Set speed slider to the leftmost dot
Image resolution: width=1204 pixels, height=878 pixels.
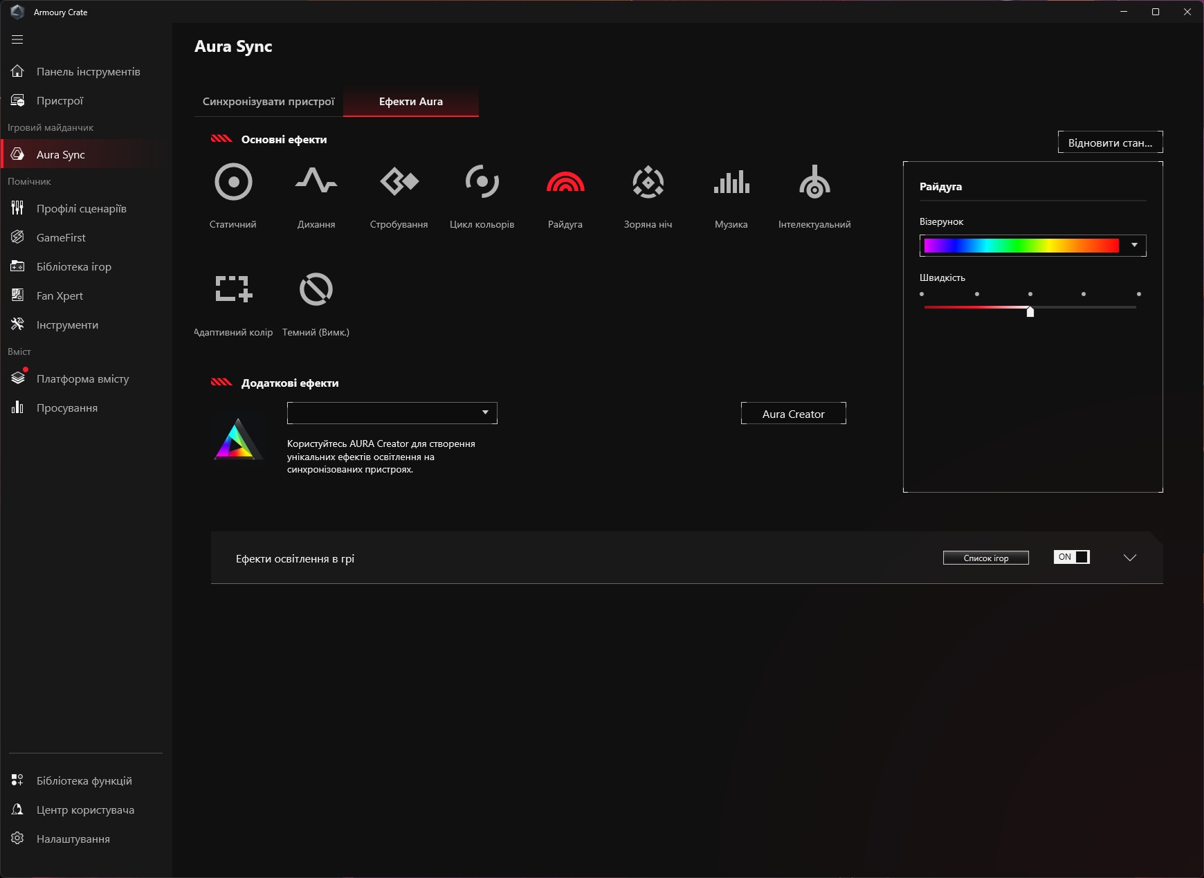(x=922, y=294)
